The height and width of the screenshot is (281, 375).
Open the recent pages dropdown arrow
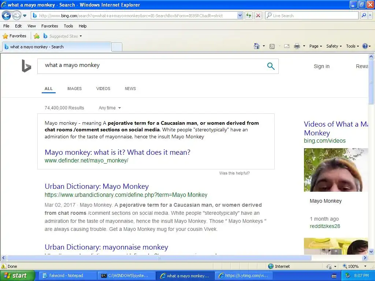tap(25, 16)
